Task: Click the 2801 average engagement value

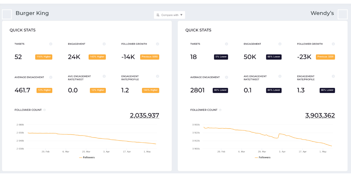Action: (x=198, y=90)
